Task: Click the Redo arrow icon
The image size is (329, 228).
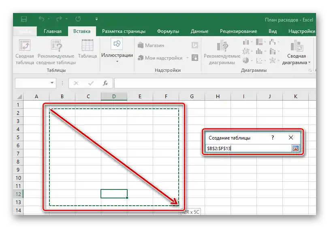Action: click(59, 19)
